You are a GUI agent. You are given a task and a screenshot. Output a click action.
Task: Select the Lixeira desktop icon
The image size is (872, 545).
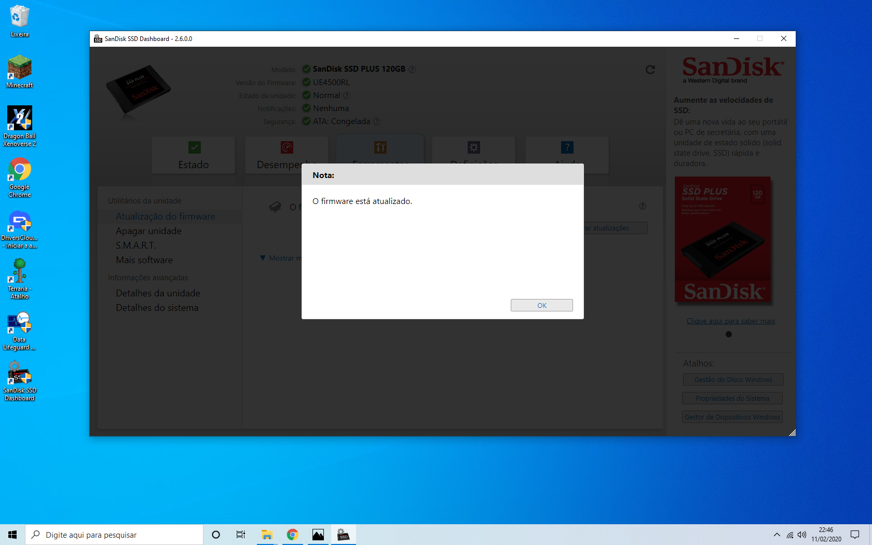point(20,21)
